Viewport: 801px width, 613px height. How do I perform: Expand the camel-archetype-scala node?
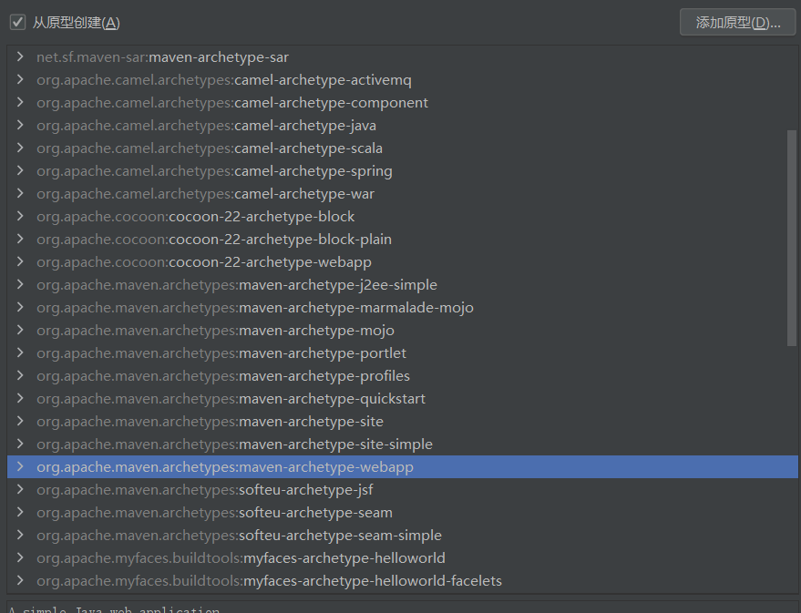click(x=20, y=148)
